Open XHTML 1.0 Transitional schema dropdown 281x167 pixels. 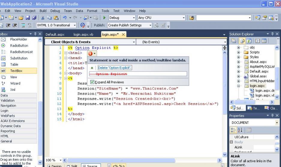point(75,25)
